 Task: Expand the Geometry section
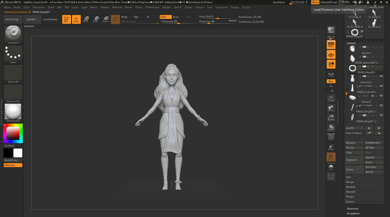(x=353, y=208)
